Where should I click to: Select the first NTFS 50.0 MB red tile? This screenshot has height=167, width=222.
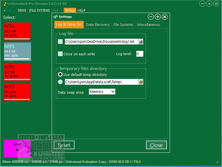[17, 31]
